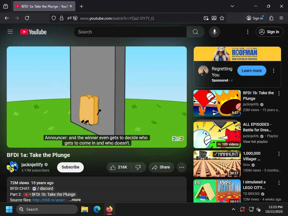
Task: Like the video with thumbs up
Action: [x=119, y=167]
